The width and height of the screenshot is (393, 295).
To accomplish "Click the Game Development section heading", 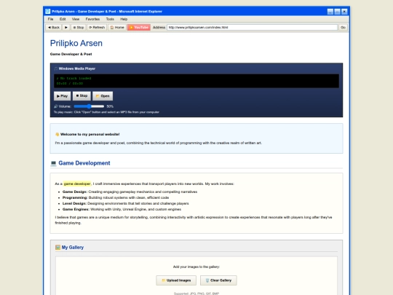I will tap(84, 163).
